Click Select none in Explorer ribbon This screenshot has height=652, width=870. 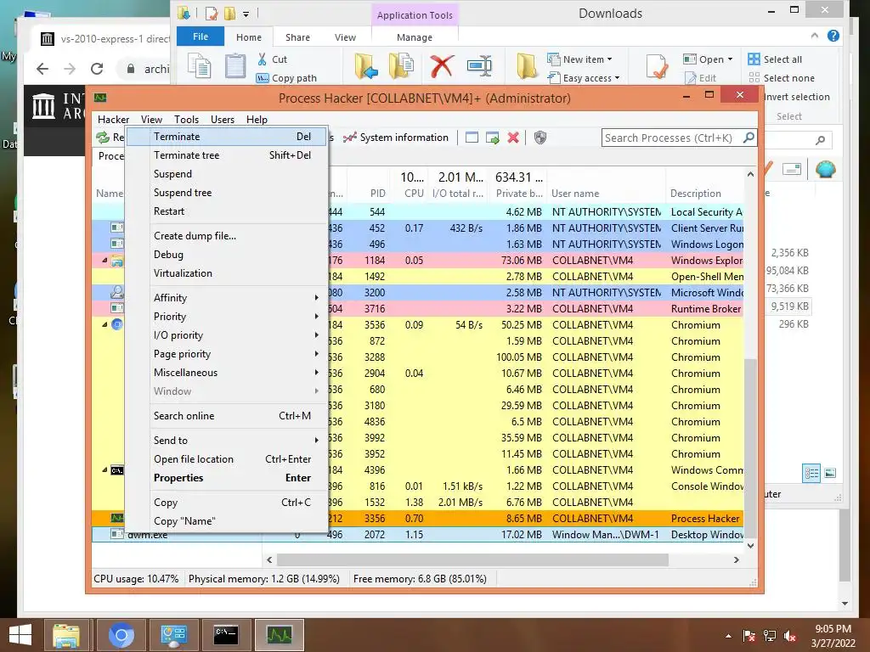[782, 78]
